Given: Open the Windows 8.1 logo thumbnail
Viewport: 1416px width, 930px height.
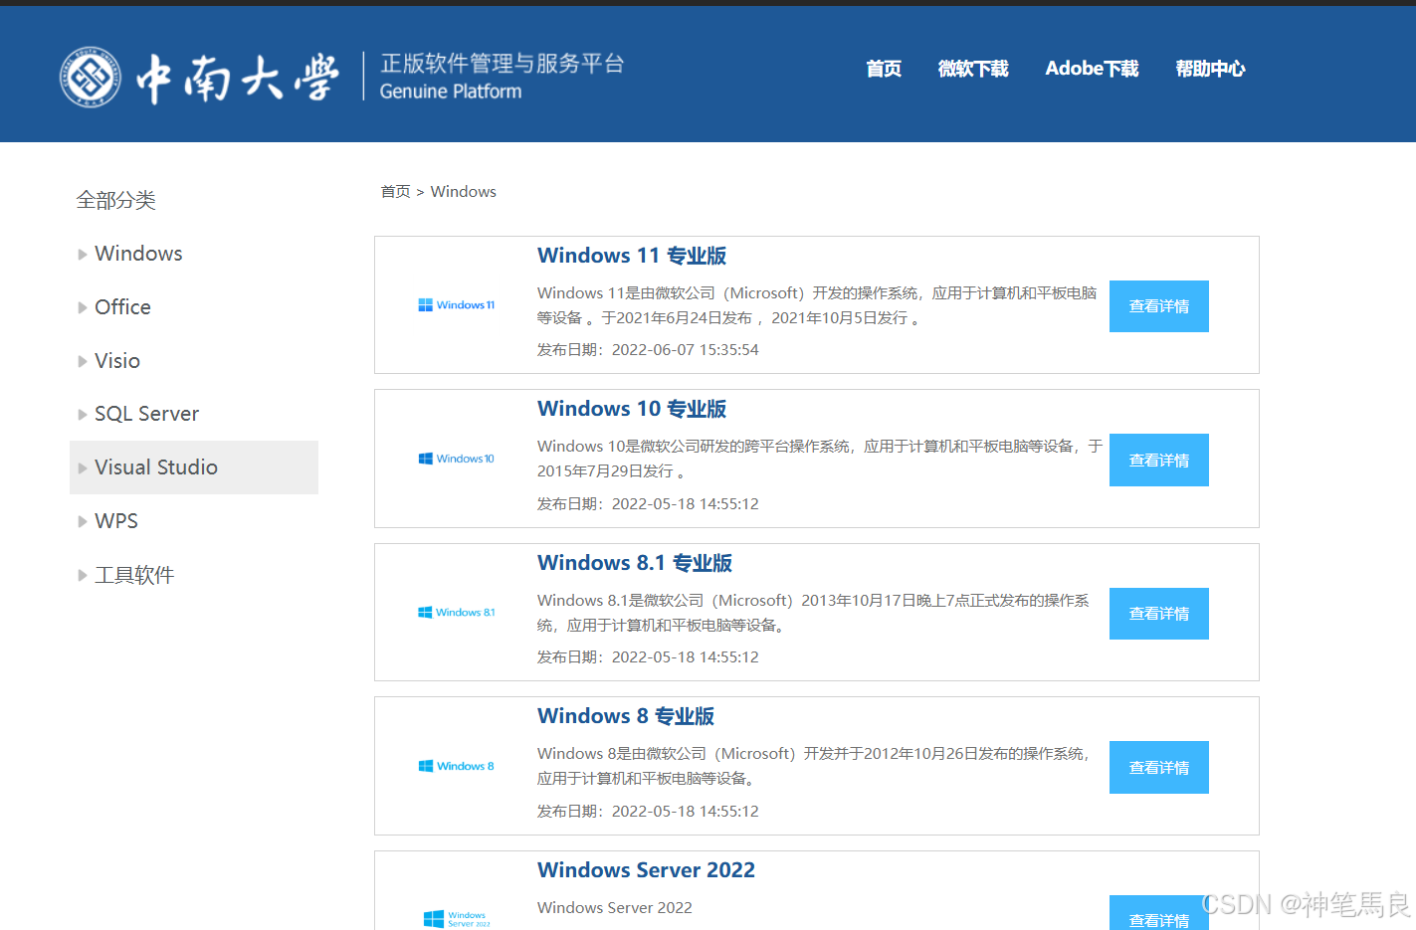Looking at the screenshot, I should click(457, 613).
